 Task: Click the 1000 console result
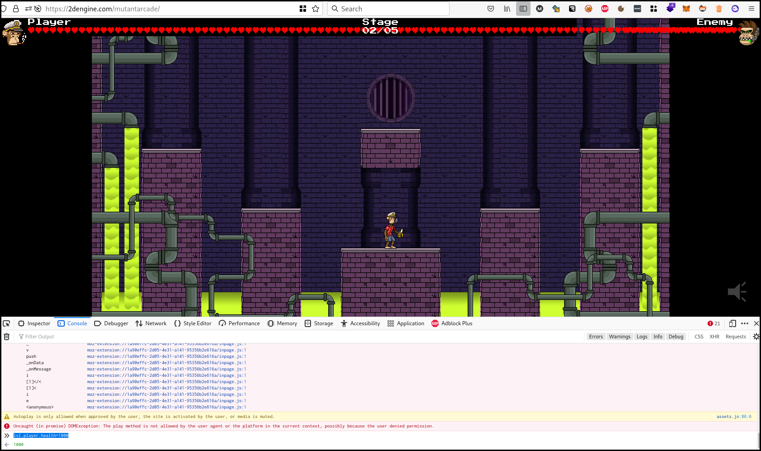pyautogui.click(x=19, y=445)
